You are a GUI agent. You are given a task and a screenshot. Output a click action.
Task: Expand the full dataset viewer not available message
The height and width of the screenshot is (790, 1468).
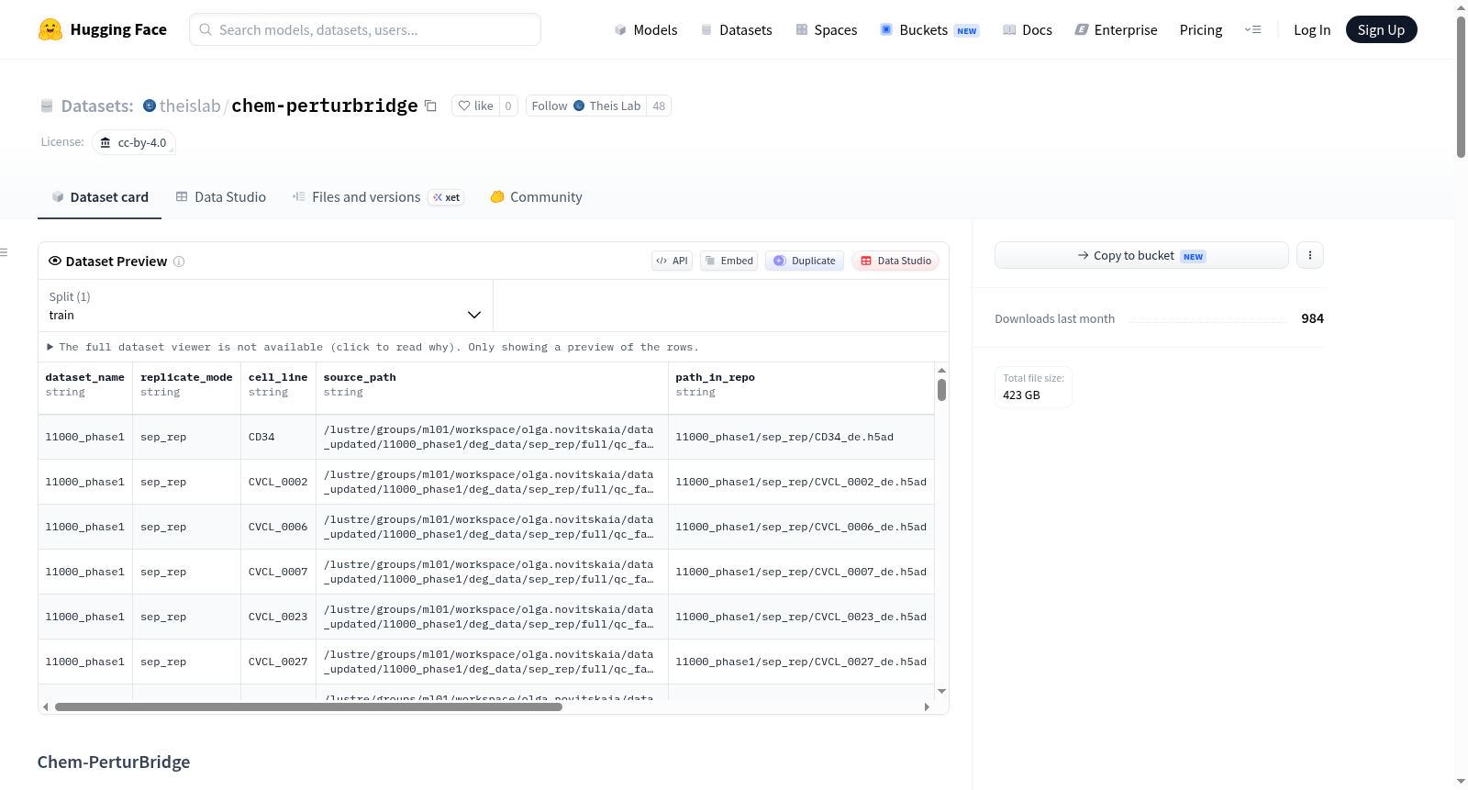coord(373,347)
